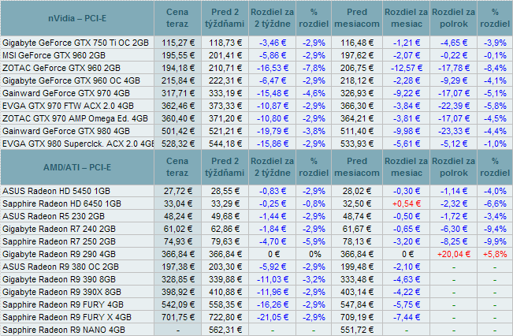Viewport: 513px width, 336px height.
Task: Click the 27,72 € price cell
Action: (177, 191)
